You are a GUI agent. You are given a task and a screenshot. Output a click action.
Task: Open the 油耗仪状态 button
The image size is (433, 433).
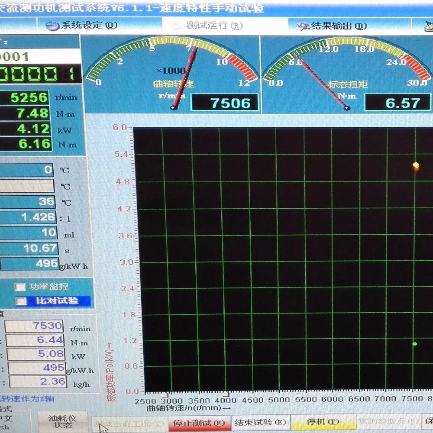point(62,422)
